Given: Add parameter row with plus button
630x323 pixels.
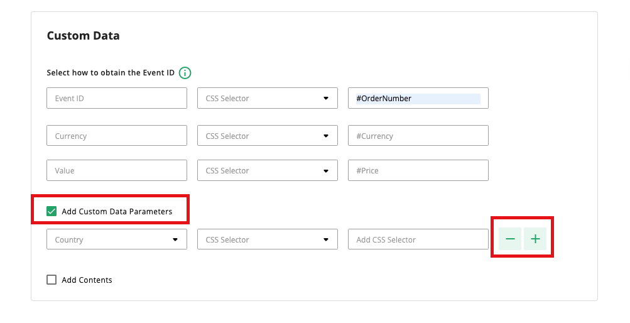Looking at the screenshot, I should click(535, 239).
